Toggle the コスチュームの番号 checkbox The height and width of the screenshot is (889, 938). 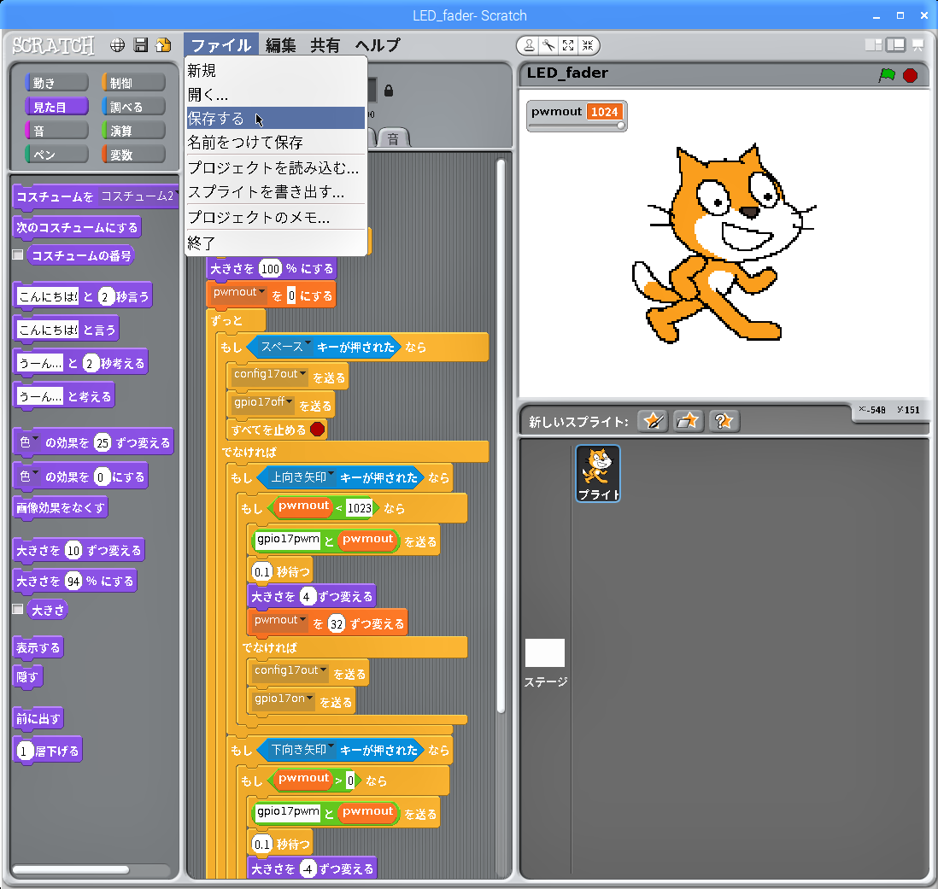coord(18,255)
